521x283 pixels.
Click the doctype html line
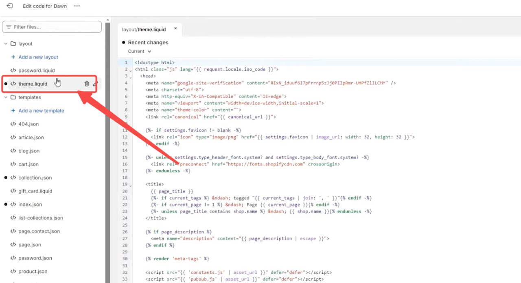155,63
